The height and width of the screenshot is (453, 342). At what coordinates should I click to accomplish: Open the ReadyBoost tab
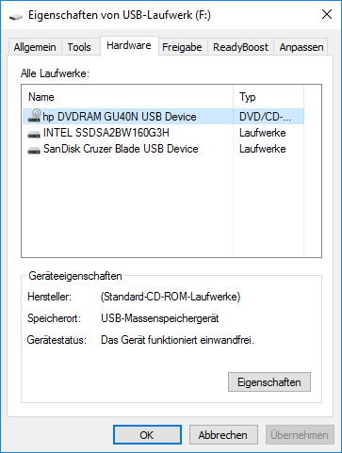240,47
